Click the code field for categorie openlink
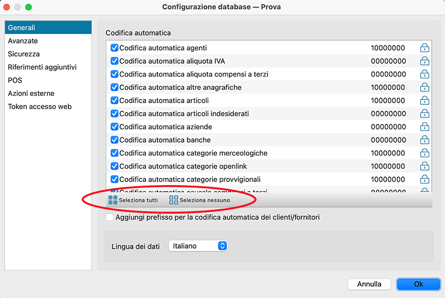Screen dimensions: 445x298 [387, 167]
